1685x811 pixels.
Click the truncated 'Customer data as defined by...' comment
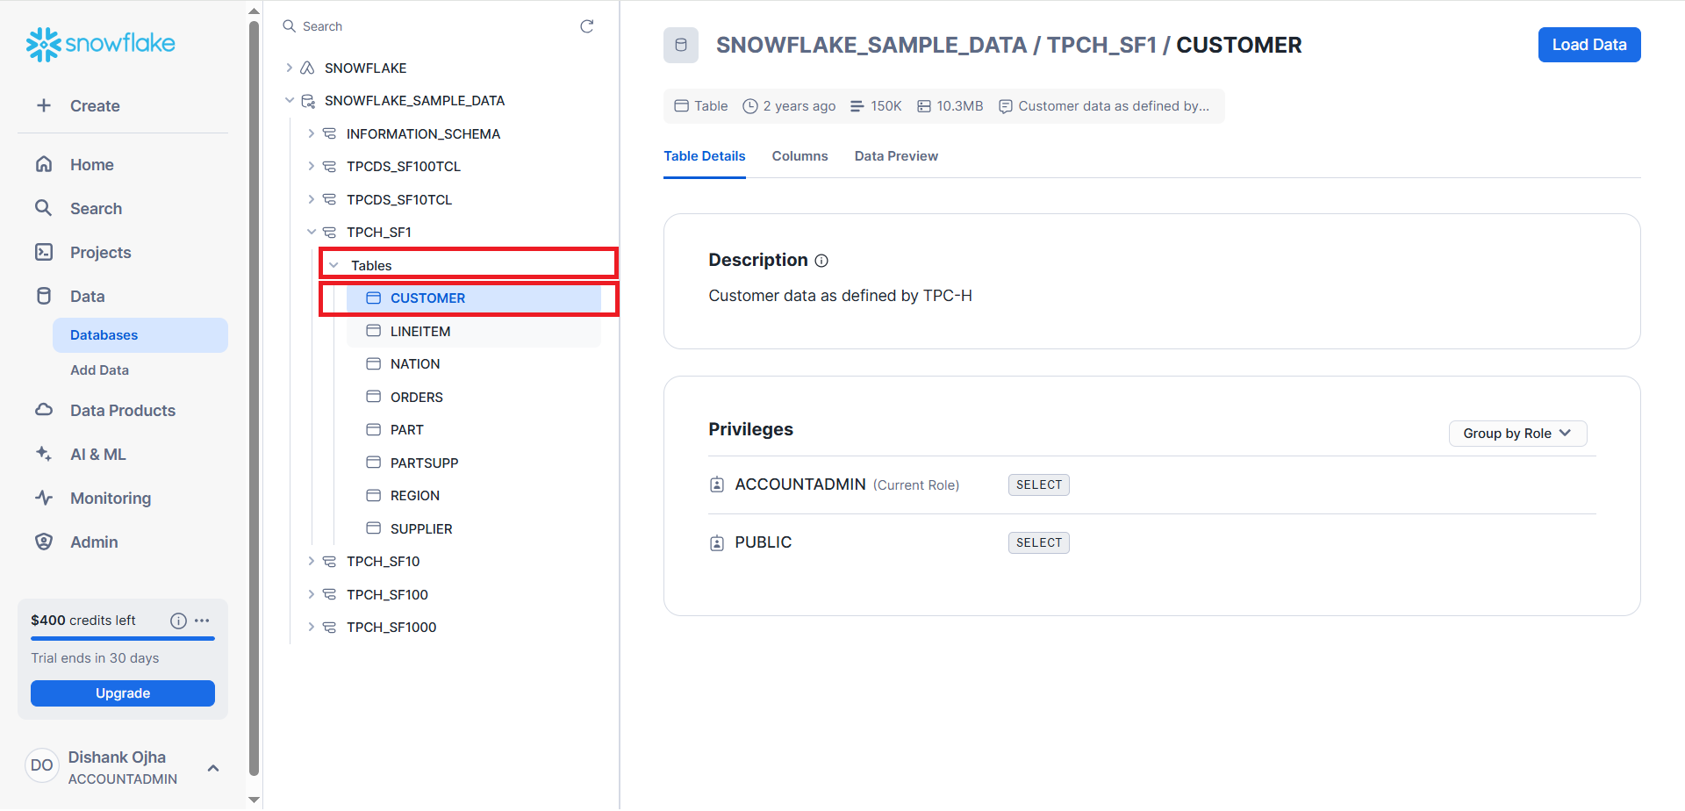pos(1114,106)
